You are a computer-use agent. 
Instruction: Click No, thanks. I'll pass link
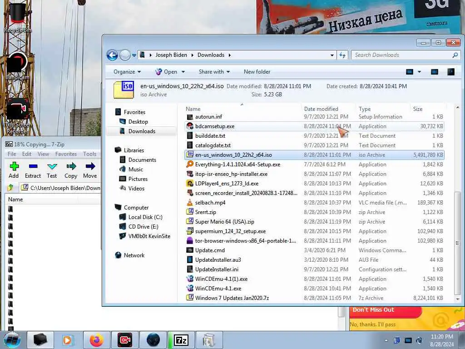point(373,324)
